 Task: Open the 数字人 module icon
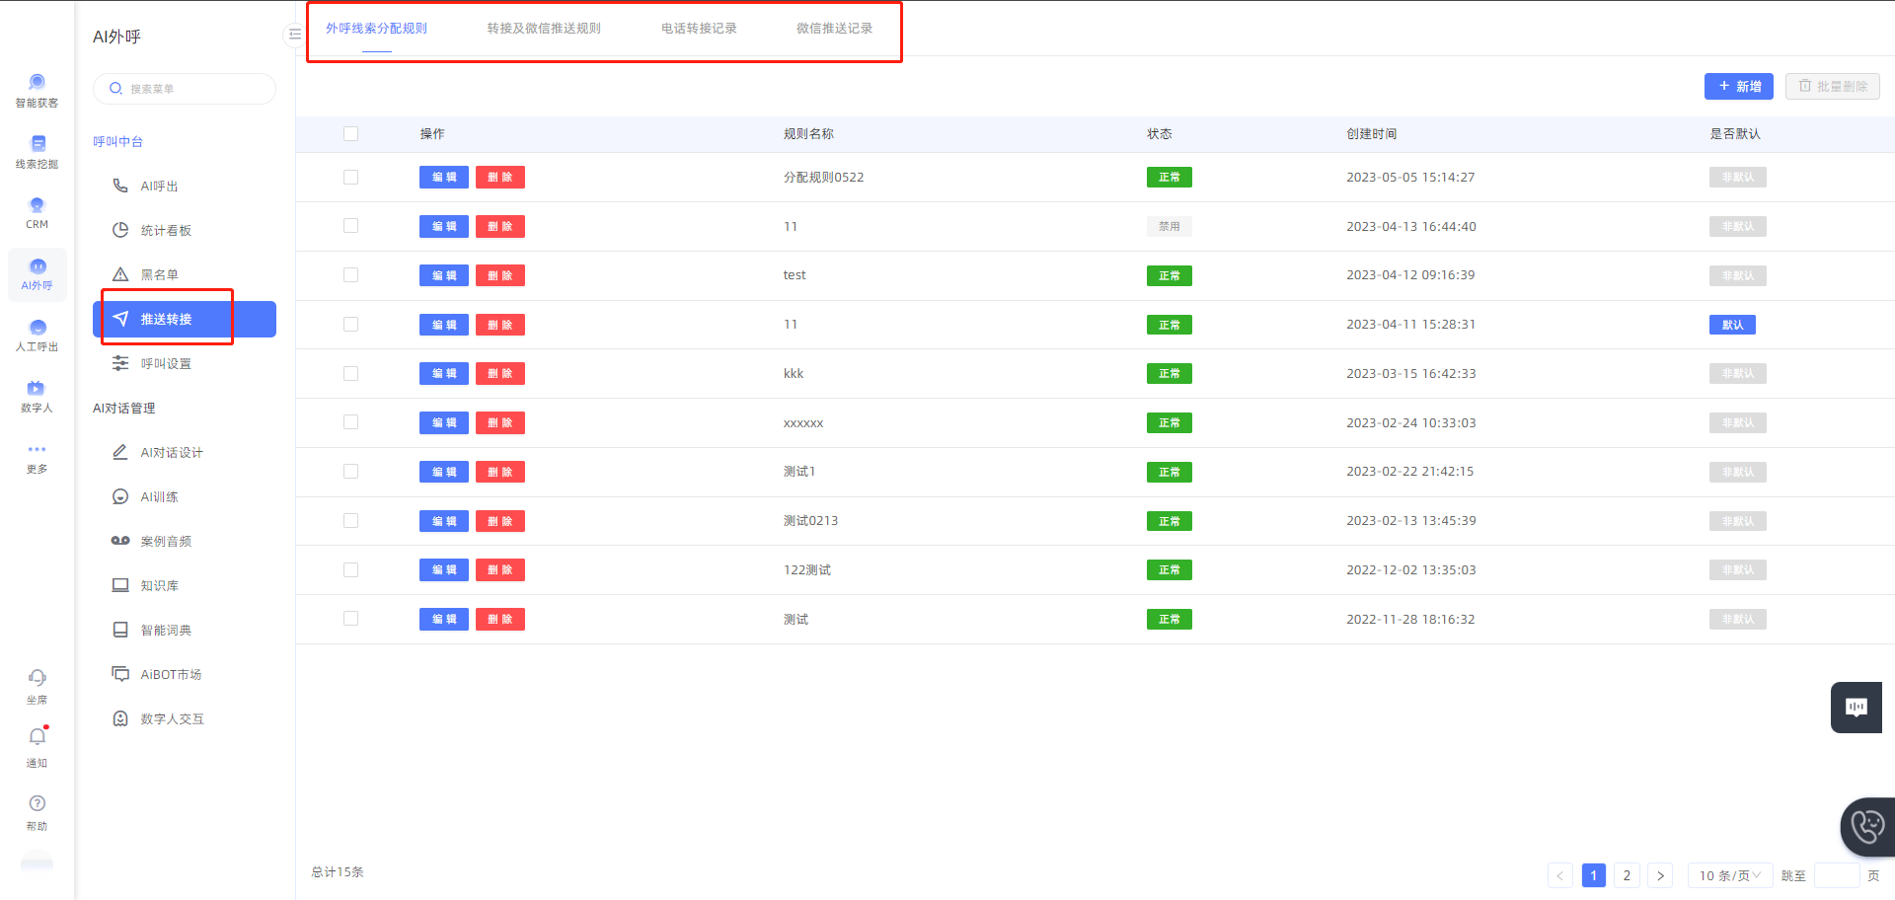tap(37, 388)
